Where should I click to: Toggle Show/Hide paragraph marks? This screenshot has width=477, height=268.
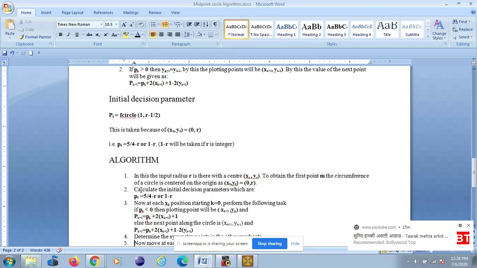[x=215, y=25]
